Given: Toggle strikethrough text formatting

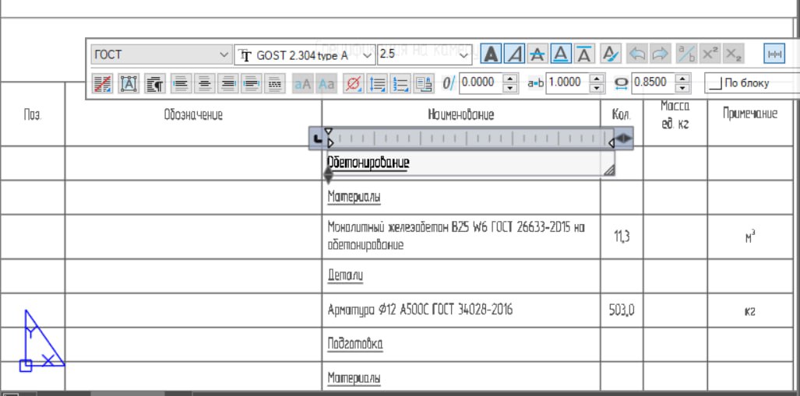Looking at the screenshot, I should click(537, 54).
